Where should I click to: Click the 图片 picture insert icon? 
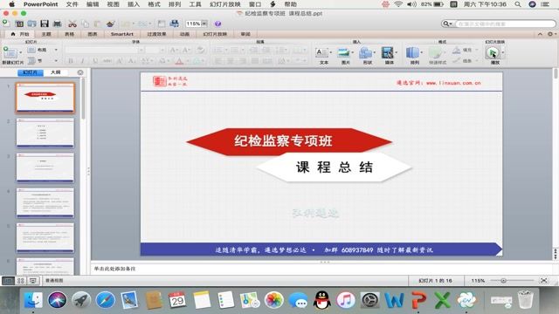(x=343, y=53)
